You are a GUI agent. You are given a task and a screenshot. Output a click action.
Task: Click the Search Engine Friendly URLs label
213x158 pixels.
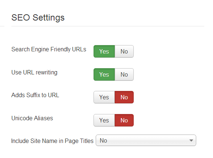click(49, 49)
